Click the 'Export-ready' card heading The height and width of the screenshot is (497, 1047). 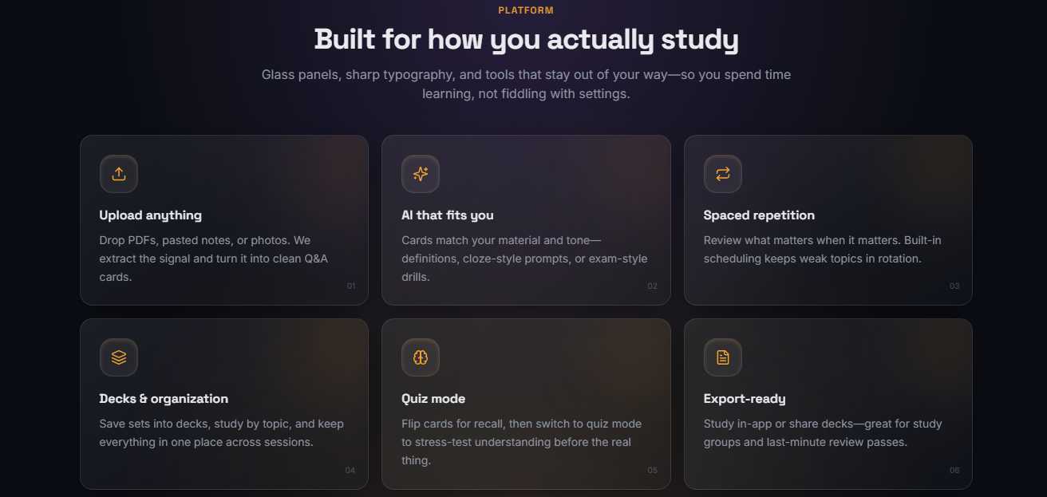(x=745, y=399)
